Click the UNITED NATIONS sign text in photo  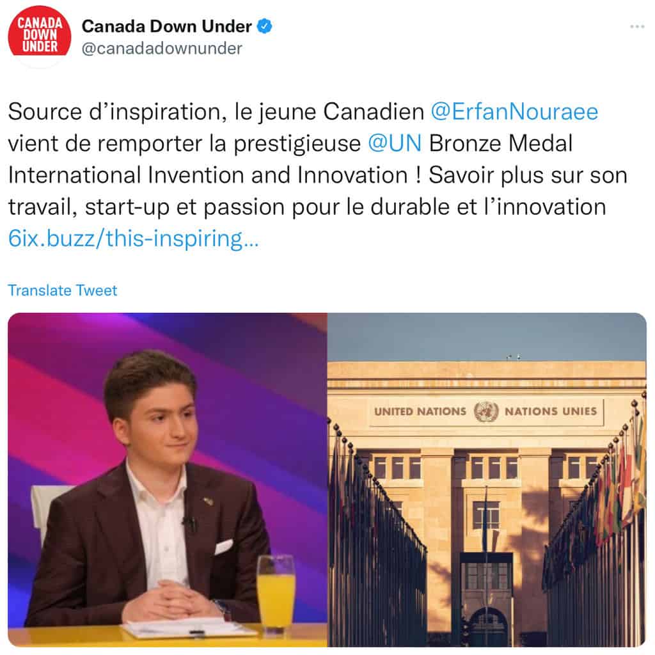420,411
